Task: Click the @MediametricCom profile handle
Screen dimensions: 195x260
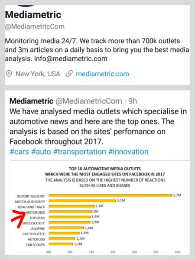Action: (35, 26)
